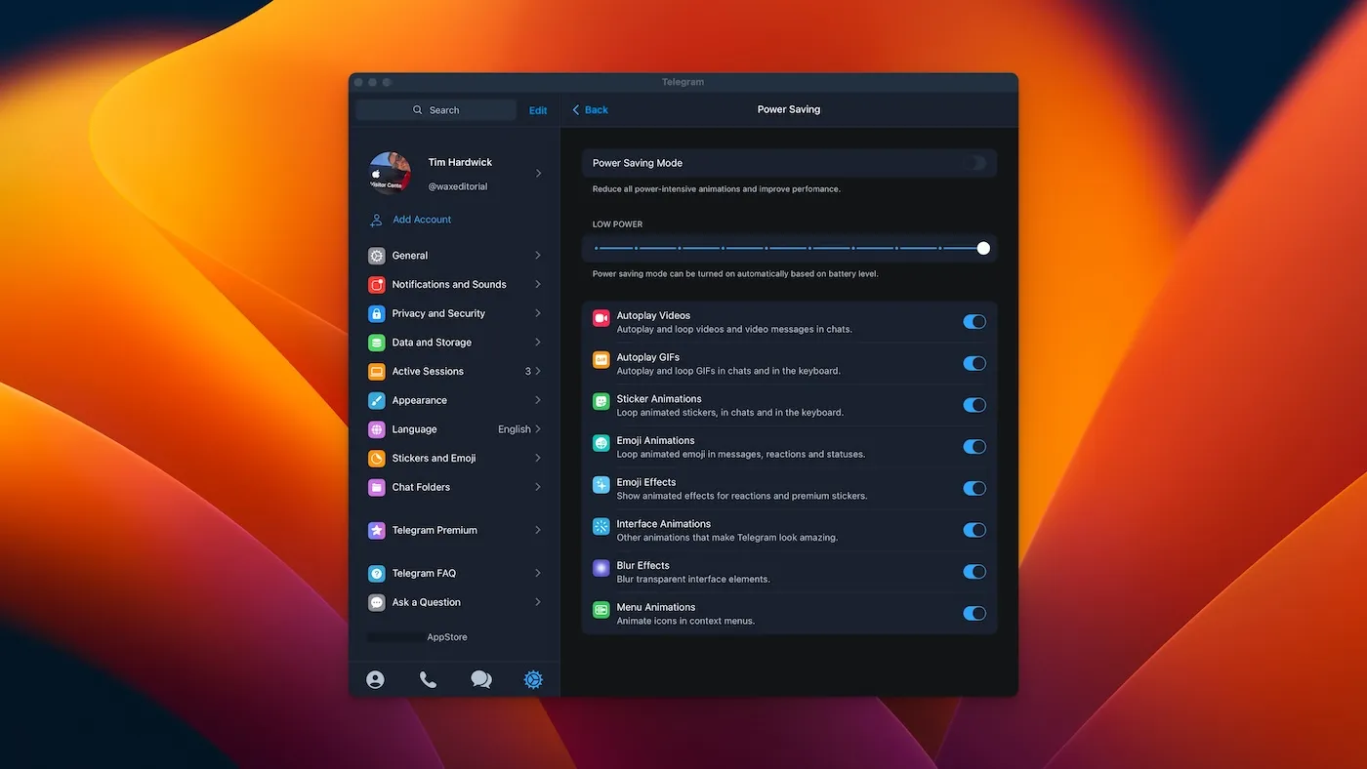
Task: Enable the Power Saving Mode switch
Action: 974,163
